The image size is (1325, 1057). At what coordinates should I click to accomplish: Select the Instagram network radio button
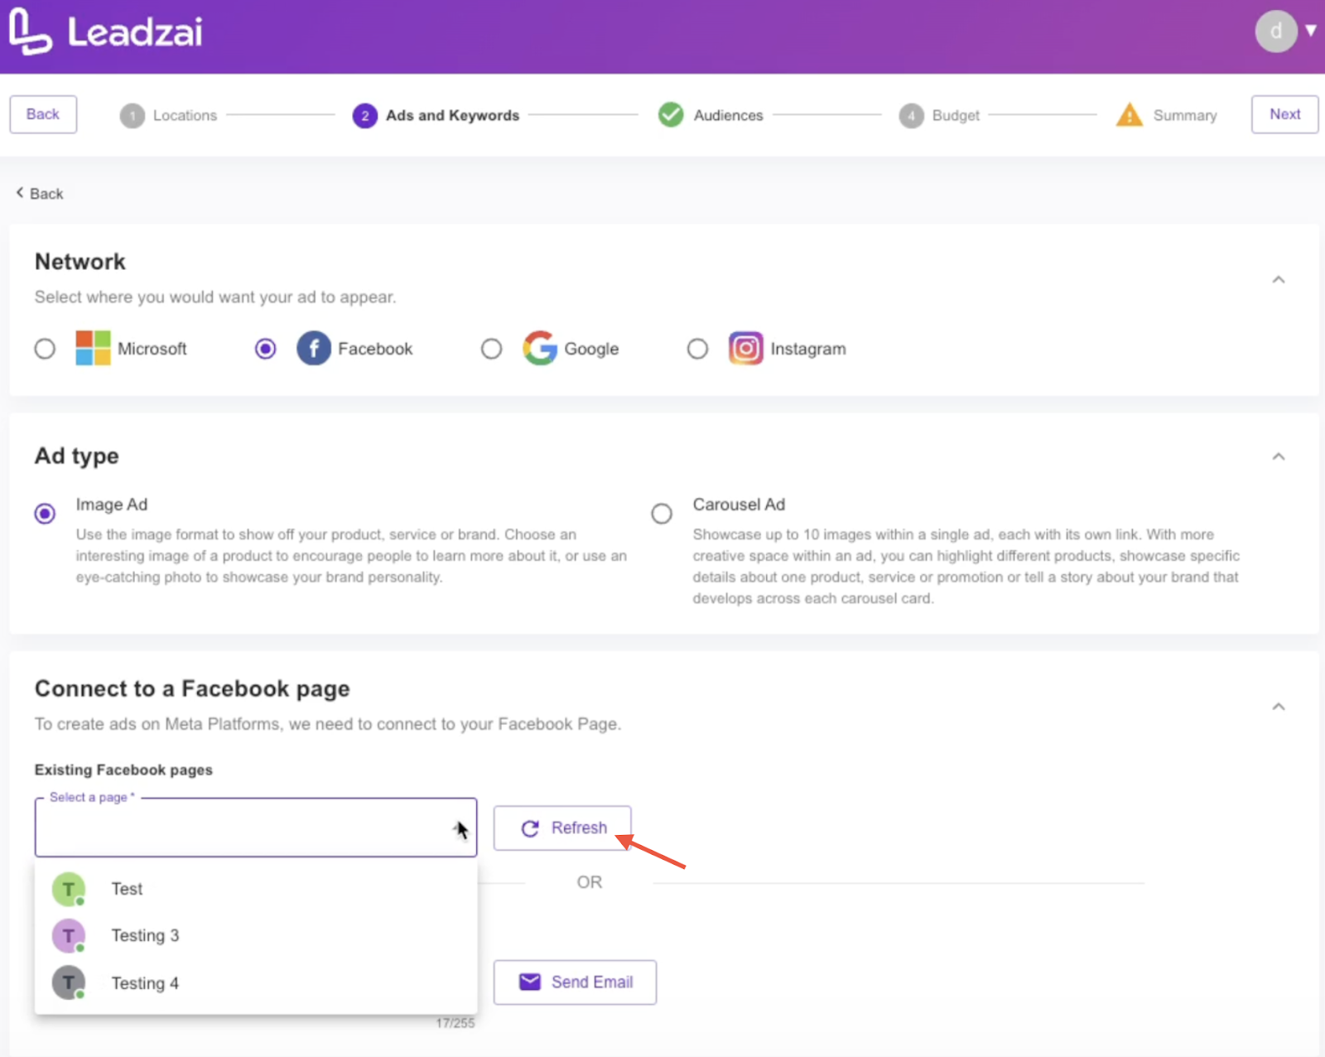(697, 349)
